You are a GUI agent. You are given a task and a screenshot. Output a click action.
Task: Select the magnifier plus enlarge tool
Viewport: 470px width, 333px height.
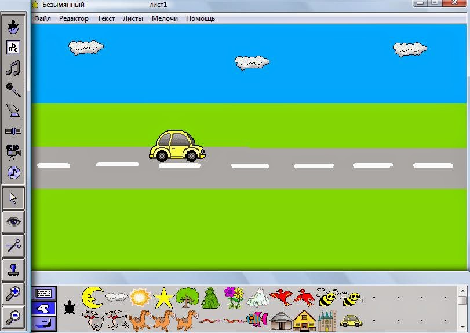coord(13,294)
